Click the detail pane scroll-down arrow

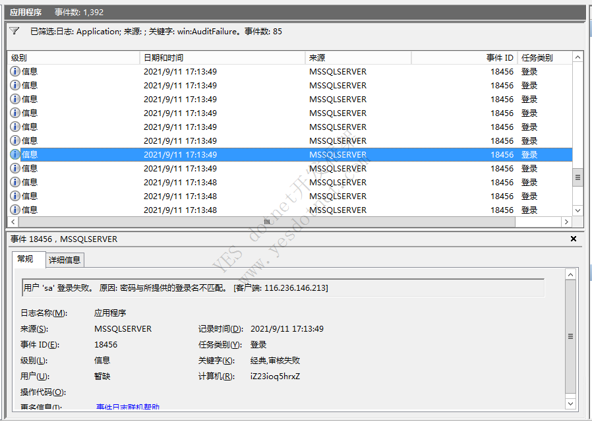(x=570, y=404)
